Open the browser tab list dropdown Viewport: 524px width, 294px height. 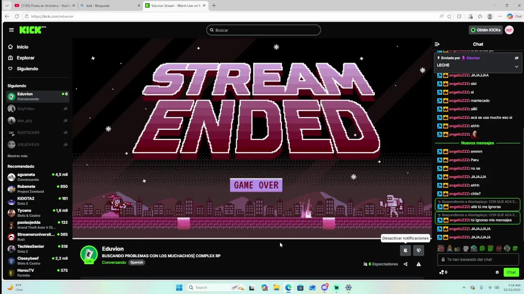[x=7, y=6]
